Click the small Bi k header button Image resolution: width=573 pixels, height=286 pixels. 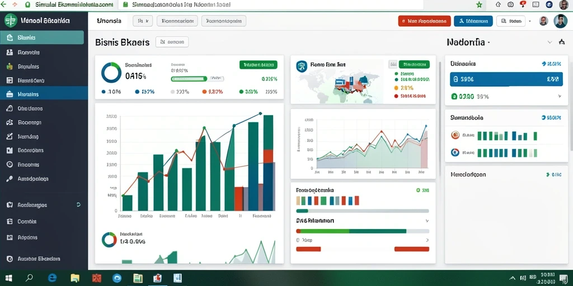(143, 21)
